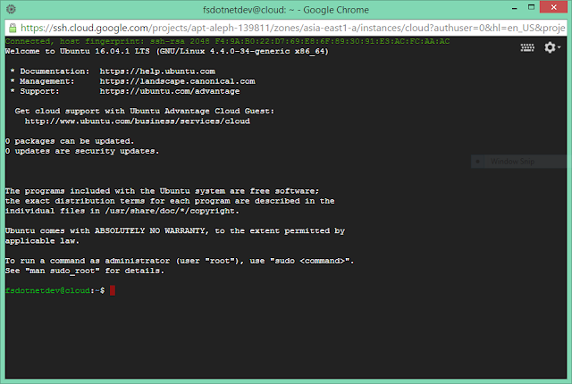Click 'Get cloud support with Ubuntu Advantage' line

pyautogui.click(x=145, y=111)
